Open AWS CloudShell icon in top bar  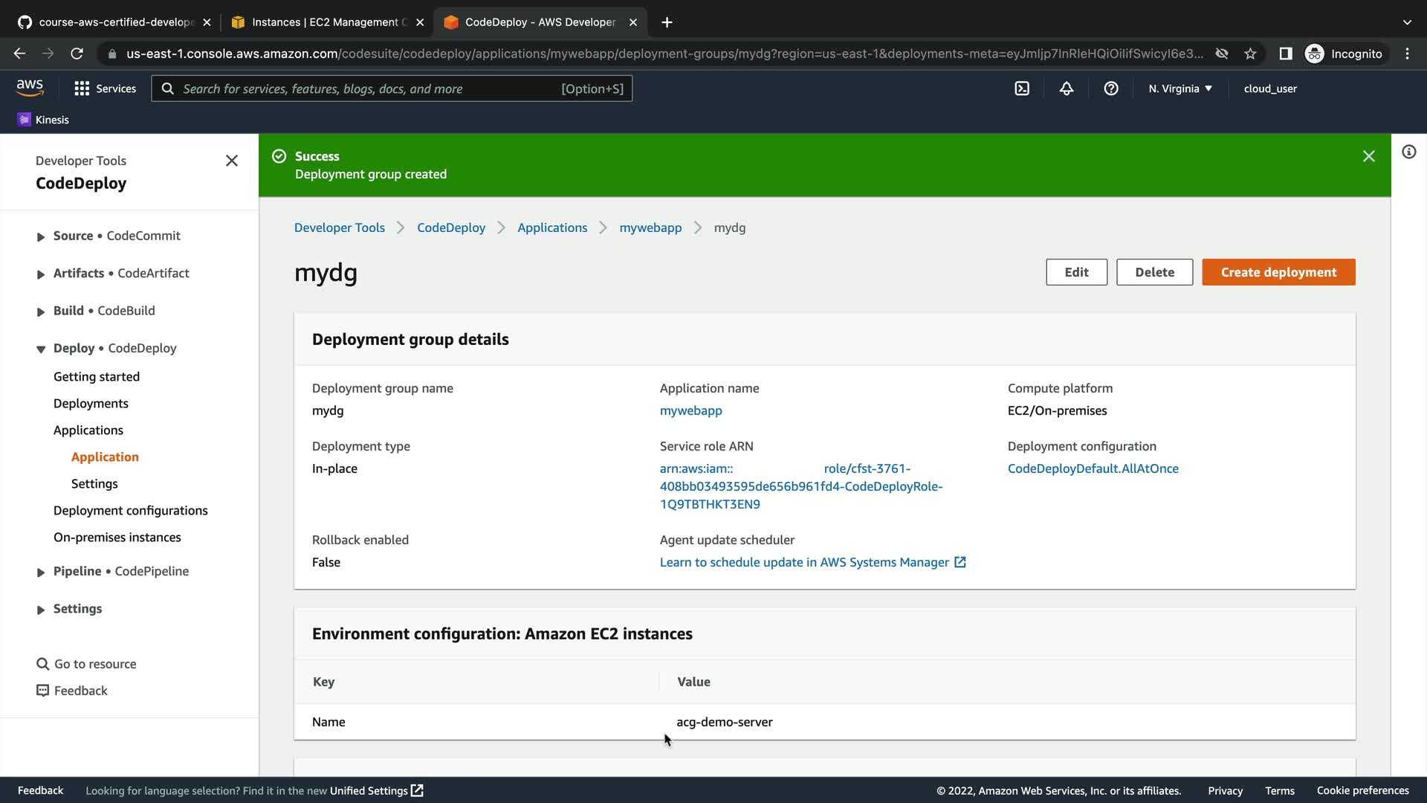coord(1022,88)
